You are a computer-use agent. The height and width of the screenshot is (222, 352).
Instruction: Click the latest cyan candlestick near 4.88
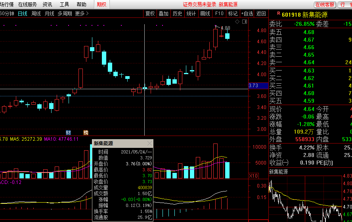coord(227,36)
